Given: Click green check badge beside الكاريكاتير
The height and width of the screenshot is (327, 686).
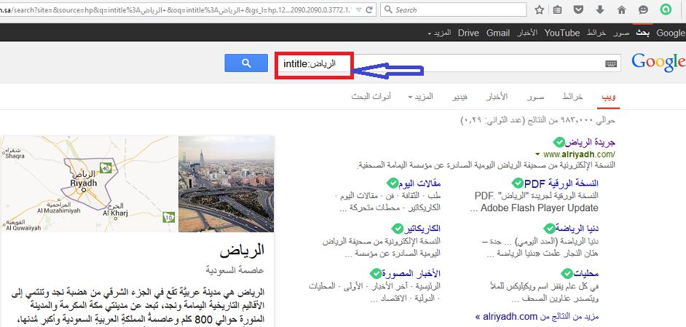Looking at the screenshot, I should coord(398,229).
